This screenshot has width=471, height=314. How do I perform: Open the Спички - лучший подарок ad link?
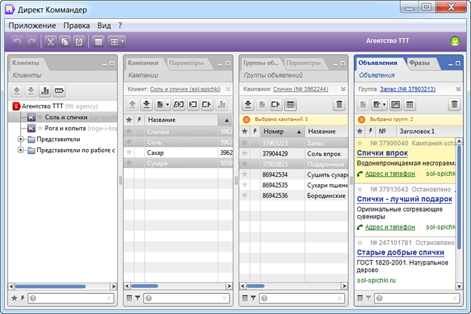[404, 199]
